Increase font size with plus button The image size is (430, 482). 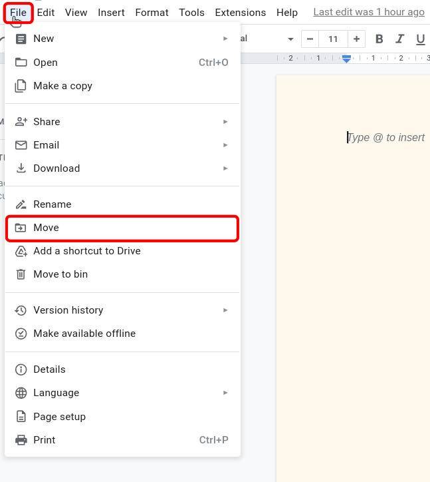click(356, 39)
